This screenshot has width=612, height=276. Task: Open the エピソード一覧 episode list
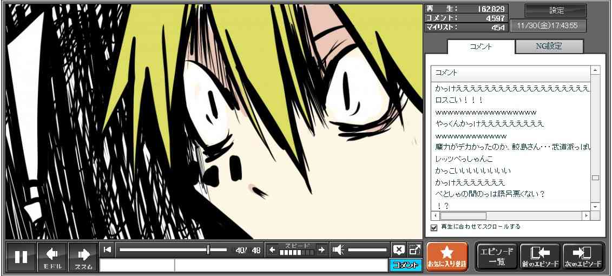(496, 257)
